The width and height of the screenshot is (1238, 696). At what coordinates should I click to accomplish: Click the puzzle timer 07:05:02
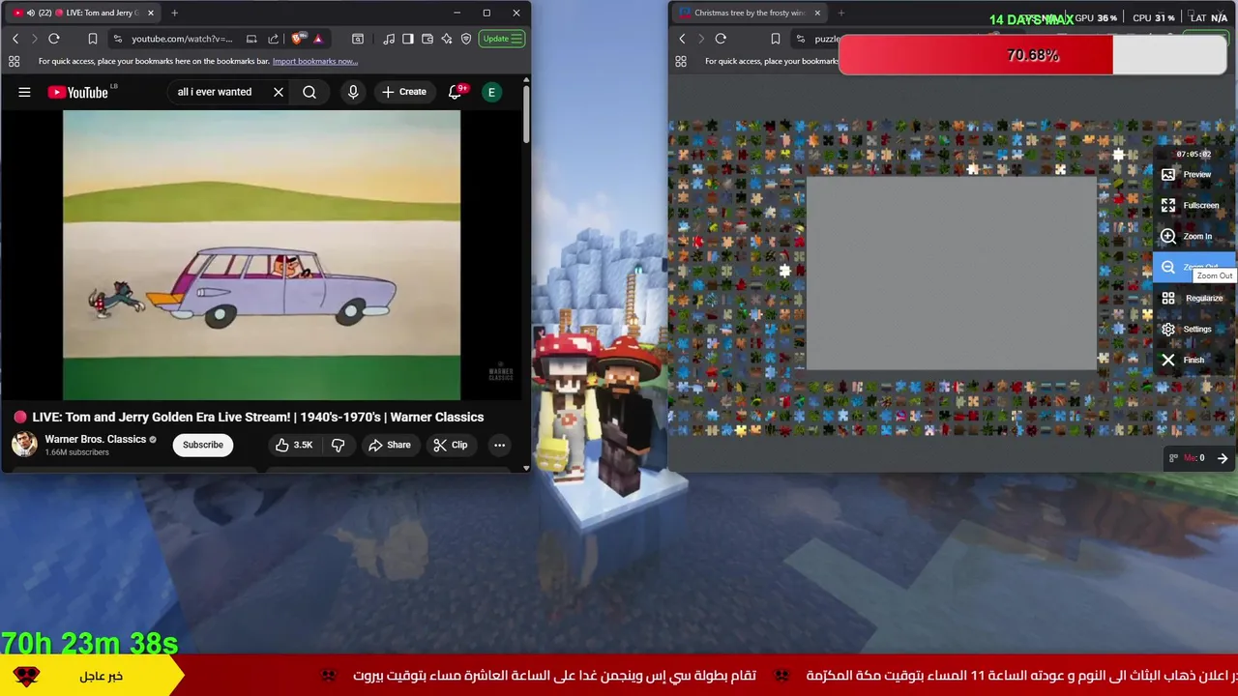coord(1194,154)
